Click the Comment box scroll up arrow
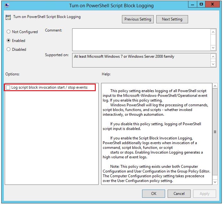Screen dimensions: 224x205 click(x=213, y=32)
